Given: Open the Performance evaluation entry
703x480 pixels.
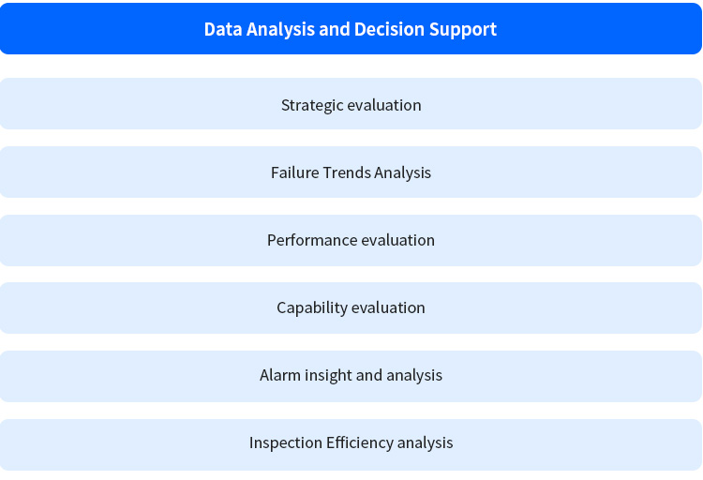Looking at the screenshot, I should point(351,240).
